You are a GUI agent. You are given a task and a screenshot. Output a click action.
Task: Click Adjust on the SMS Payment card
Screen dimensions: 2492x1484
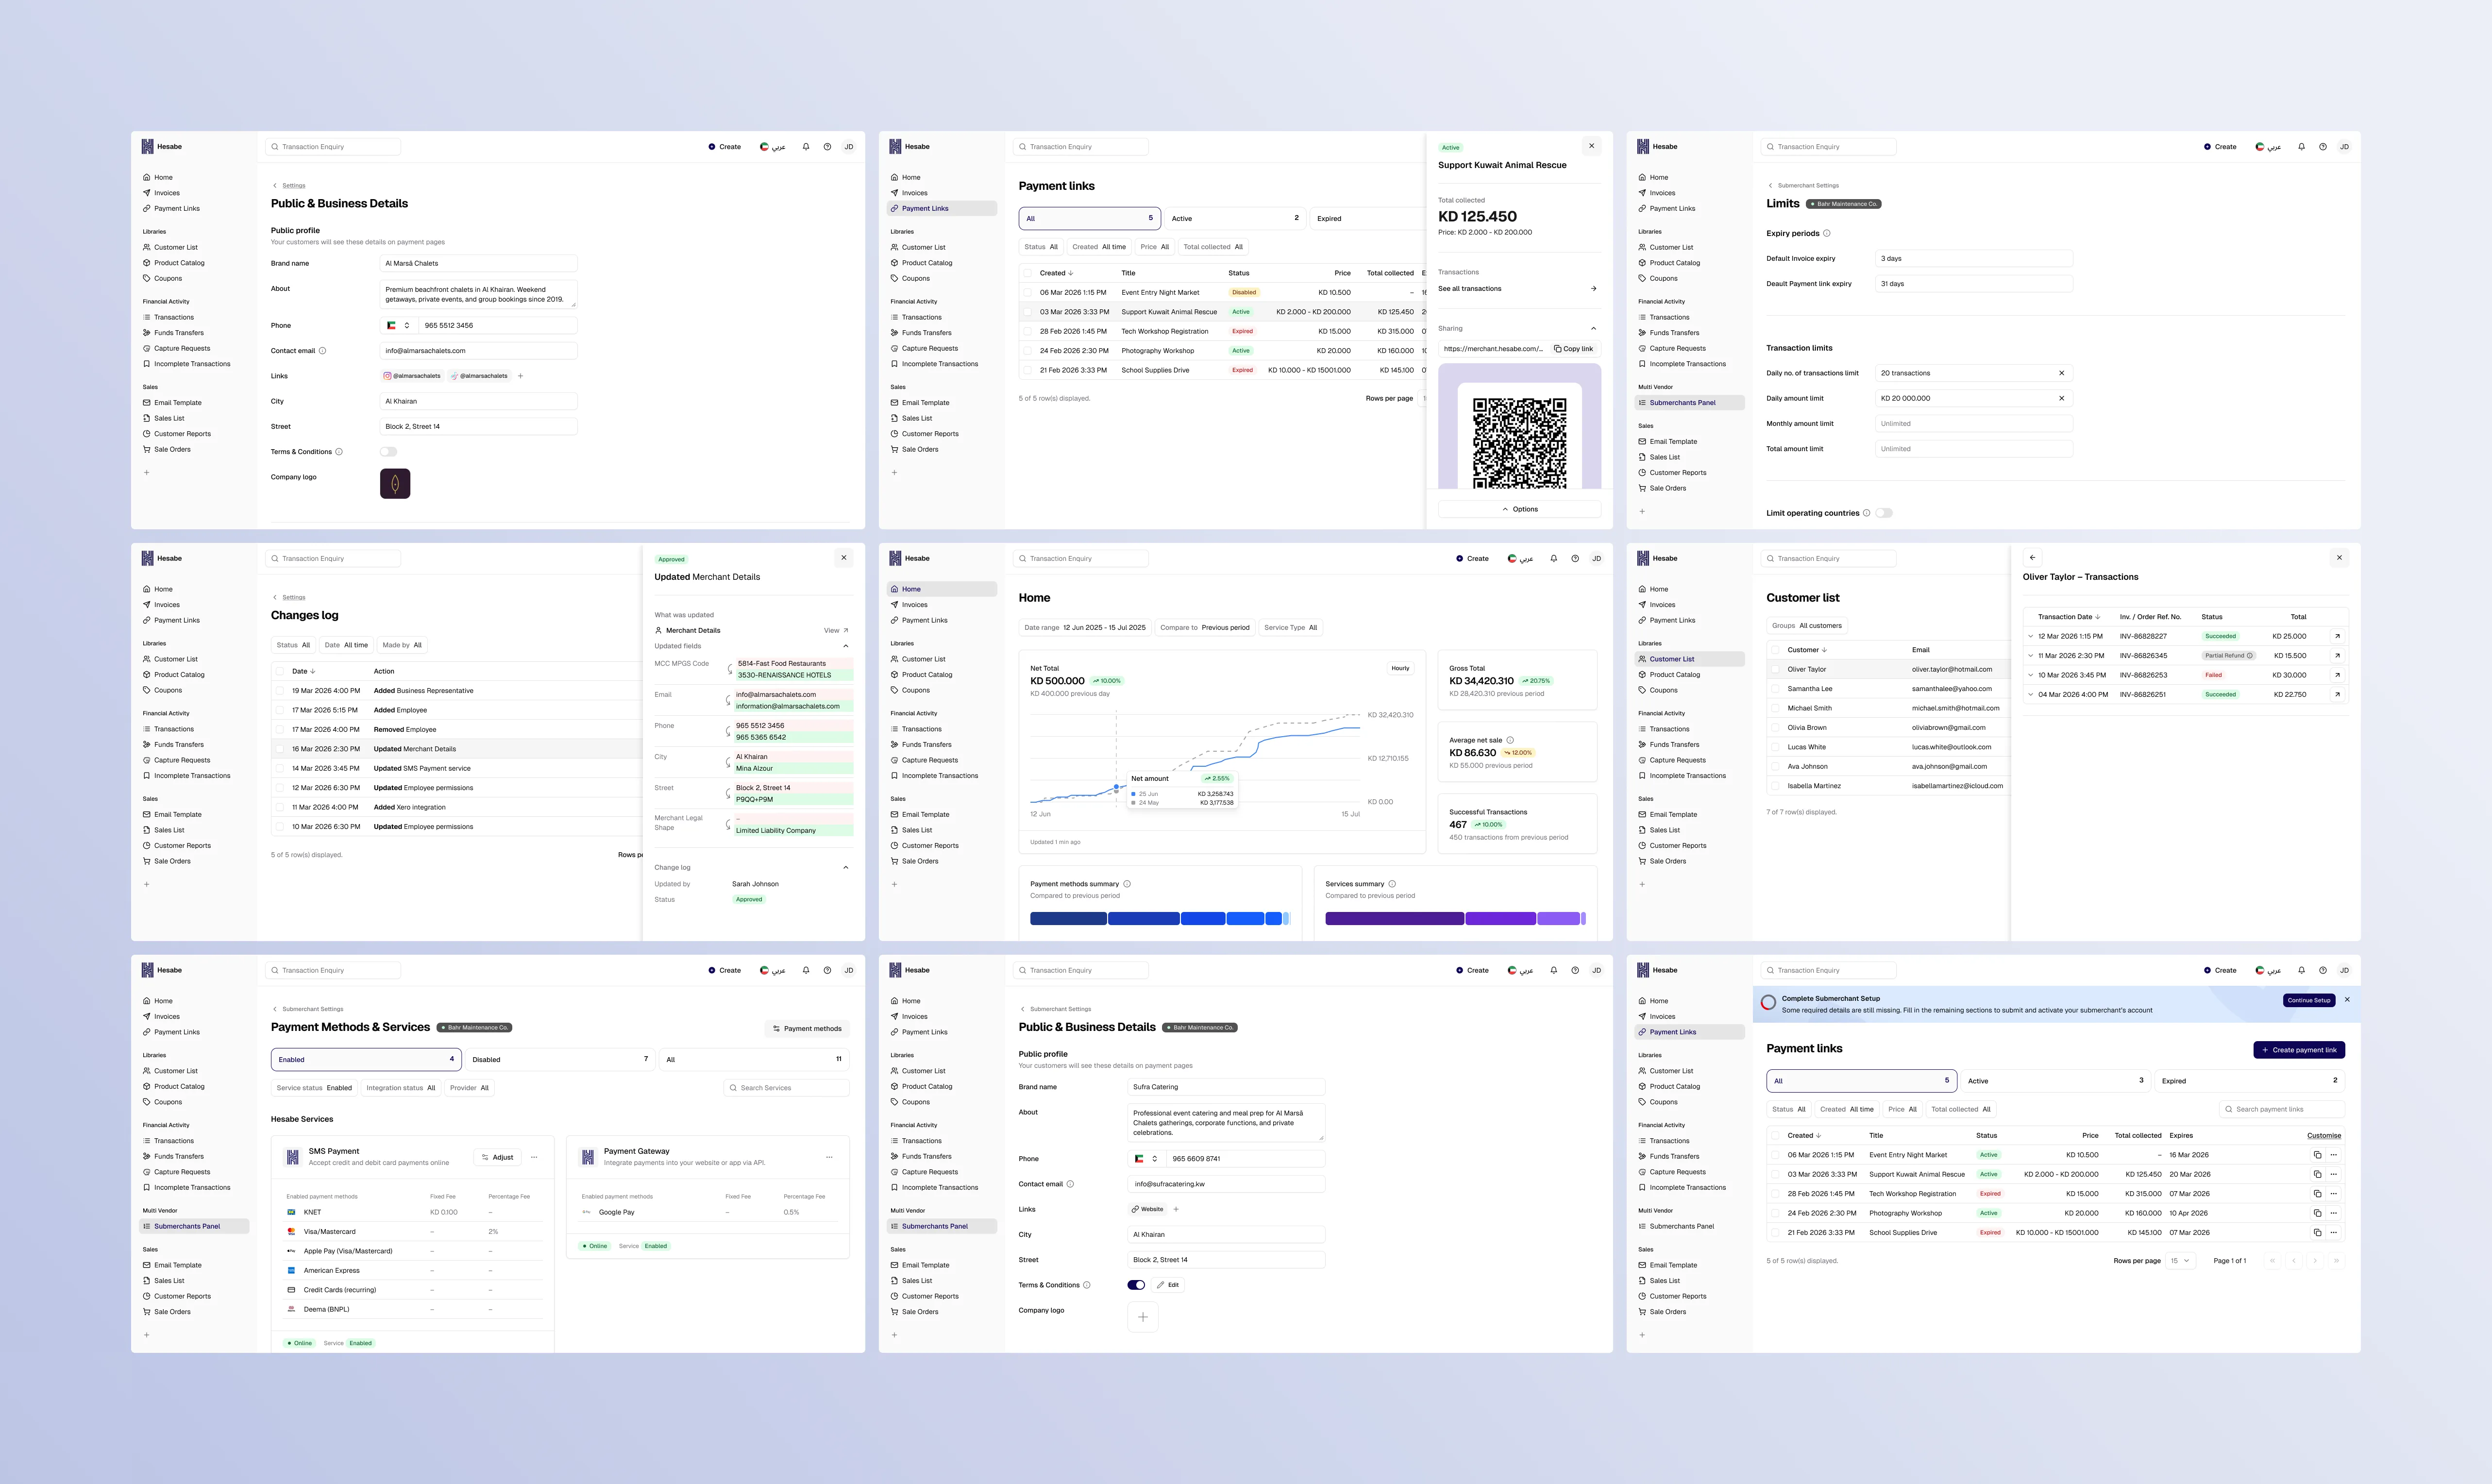tap(497, 1157)
